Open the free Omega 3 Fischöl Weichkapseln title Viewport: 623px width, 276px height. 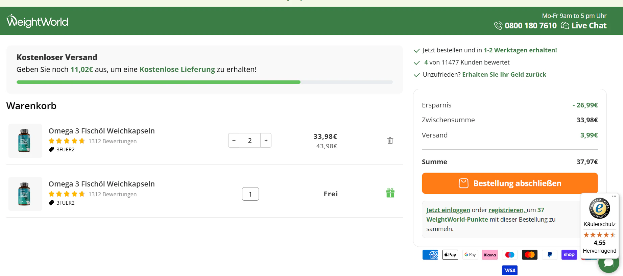[102, 184]
